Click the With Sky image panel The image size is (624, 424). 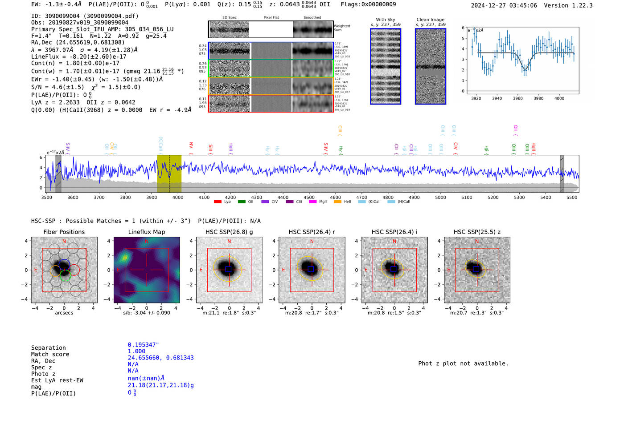386,66
